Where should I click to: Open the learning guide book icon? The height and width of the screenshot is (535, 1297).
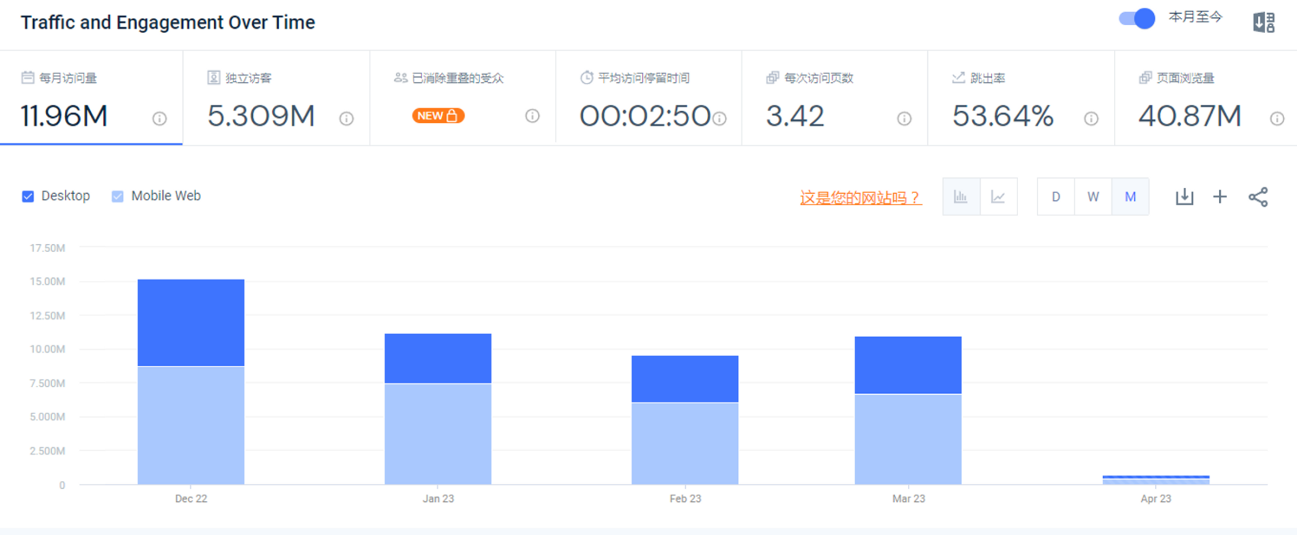coord(1264,22)
